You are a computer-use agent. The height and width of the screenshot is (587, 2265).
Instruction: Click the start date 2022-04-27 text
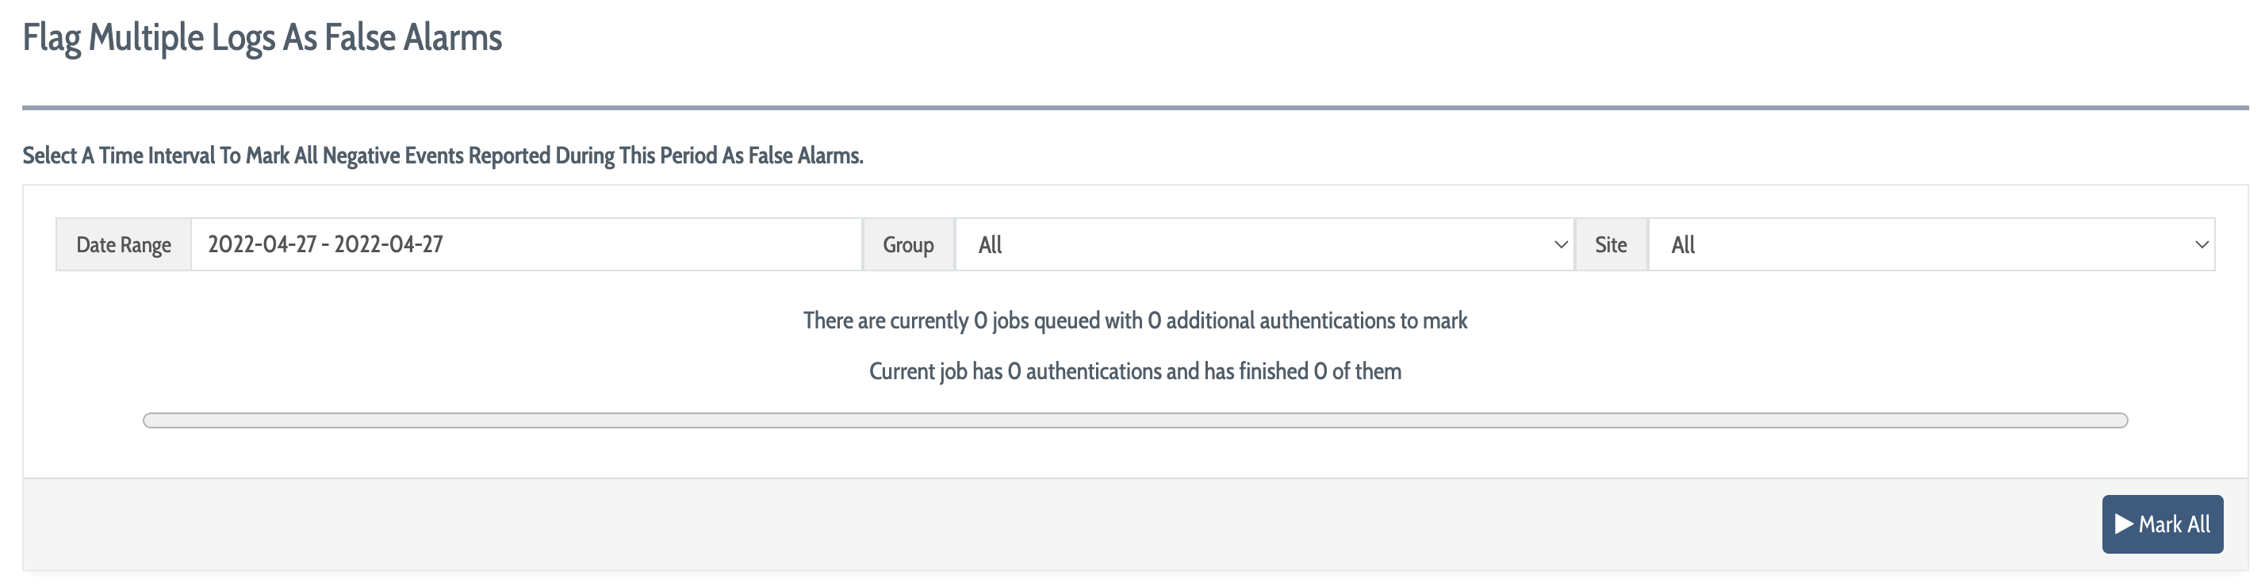click(x=262, y=244)
